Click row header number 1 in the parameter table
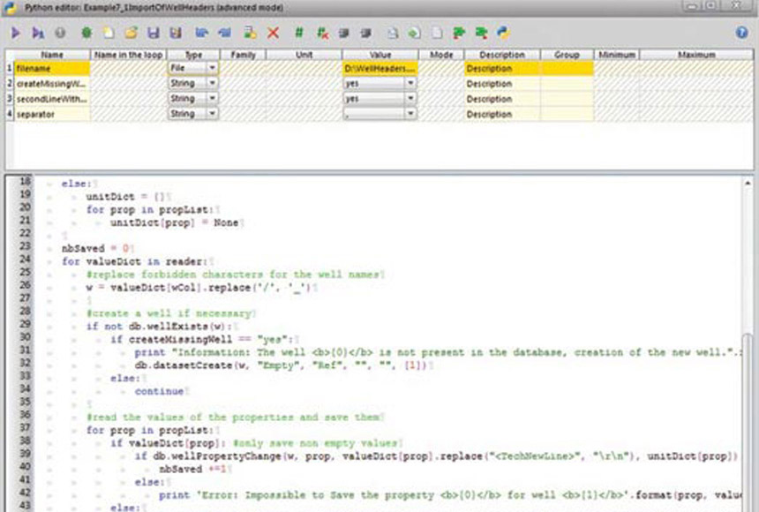Screen dimensions: 759x512 click(10, 68)
